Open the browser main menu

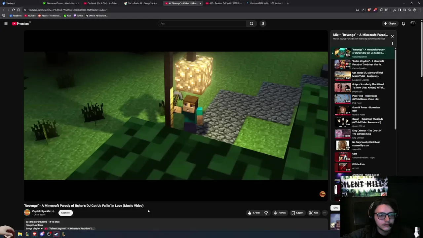tap(419, 10)
